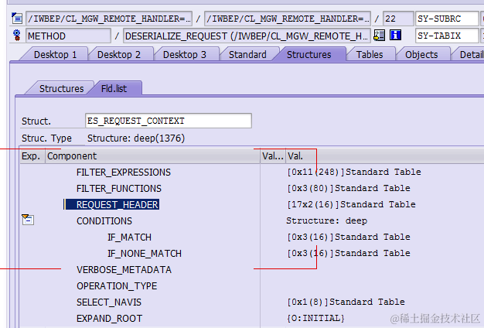484x328 pixels.
Task: Click the second /IWBEP/CL_MGW_REMOTE_HANDLER field
Action: (288, 19)
